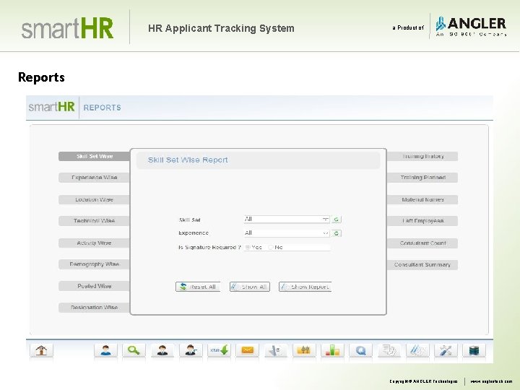The image size is (520, 390).
Task: Open Consultant Count report
Action: tap(422, 243)
